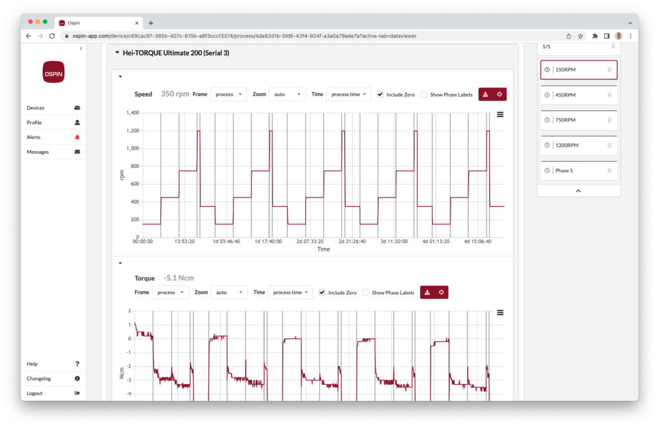Click the Torque chart plot area
The image size is (659, 428).
click(319, 356)
